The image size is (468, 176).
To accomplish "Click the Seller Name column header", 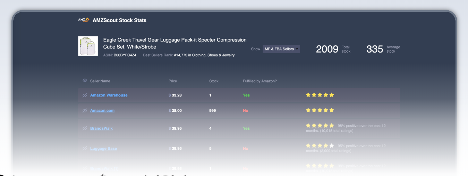I will (100, 81).
